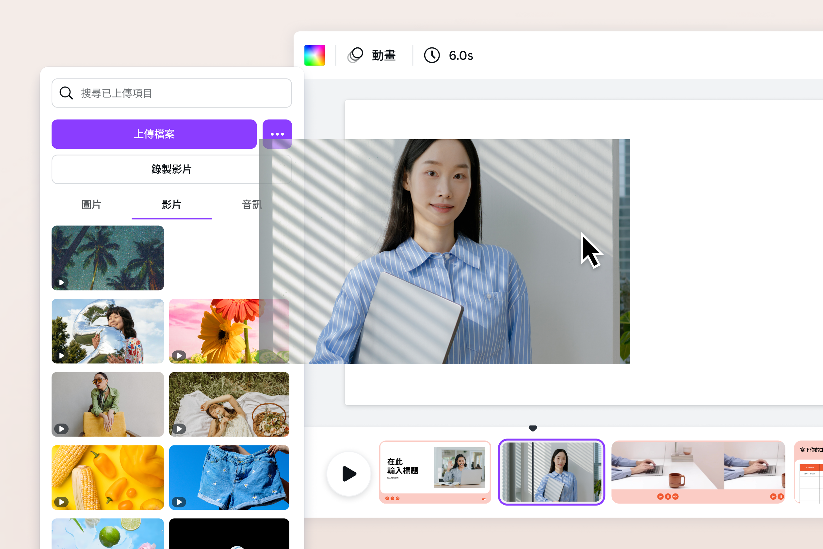The height and width of the screenshot is (549, 823).
Task: Play the silver balloon video preview
Action: pyautogui.click(x=62, y=356)
